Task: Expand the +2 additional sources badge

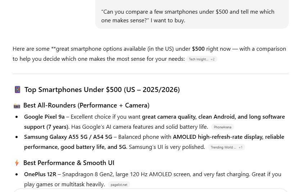Action: click(213, 59)
